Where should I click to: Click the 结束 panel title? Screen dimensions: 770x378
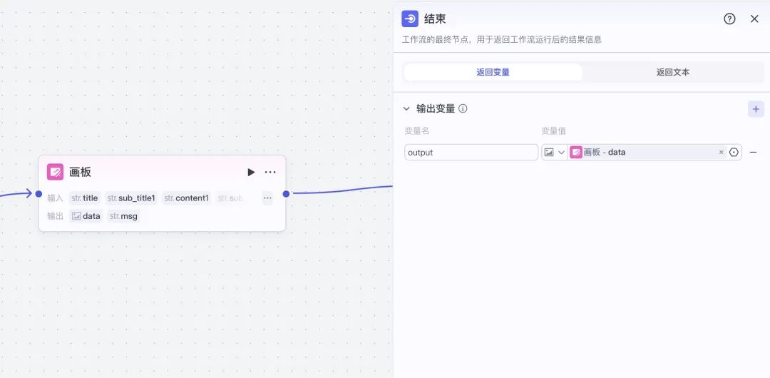pos(435,19)
